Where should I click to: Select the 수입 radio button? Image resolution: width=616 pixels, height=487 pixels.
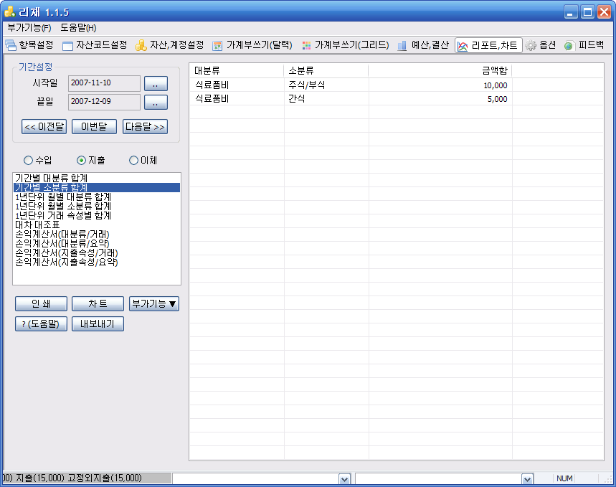coord(29,161)
